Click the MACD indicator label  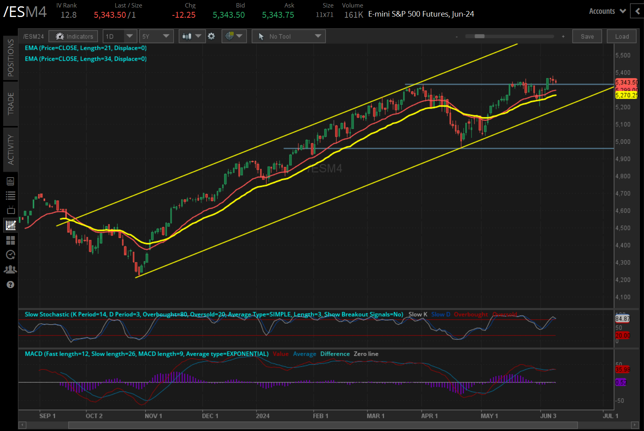point(147,354)
